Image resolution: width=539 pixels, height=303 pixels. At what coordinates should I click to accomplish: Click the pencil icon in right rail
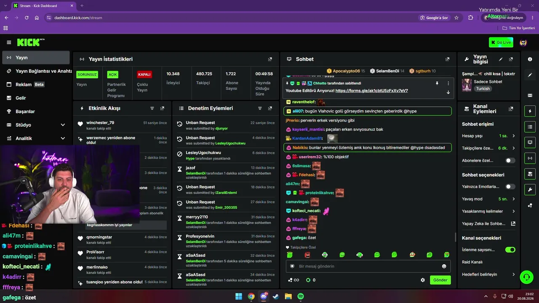pos(530,75)
